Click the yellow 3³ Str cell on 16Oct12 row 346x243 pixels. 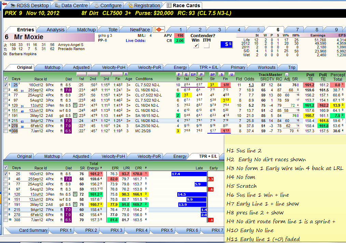(x=212, y=85)
